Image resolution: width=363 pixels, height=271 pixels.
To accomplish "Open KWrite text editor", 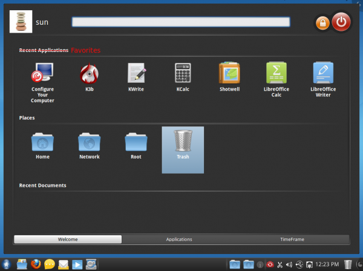I will click(x=136, y=77).
